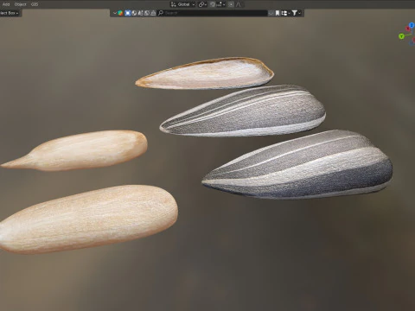Screen dimensions: 415x311
Task: Click the world sphere filter icon
Action: 134,13
